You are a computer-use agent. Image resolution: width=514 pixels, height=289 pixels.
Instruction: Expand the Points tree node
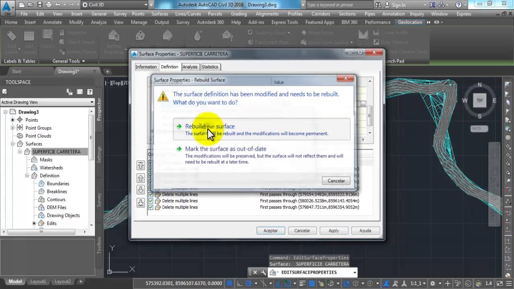click(12, 120)
